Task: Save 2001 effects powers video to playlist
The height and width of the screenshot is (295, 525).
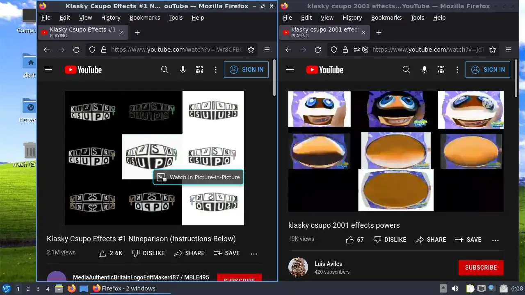Action: coord(468,240)
